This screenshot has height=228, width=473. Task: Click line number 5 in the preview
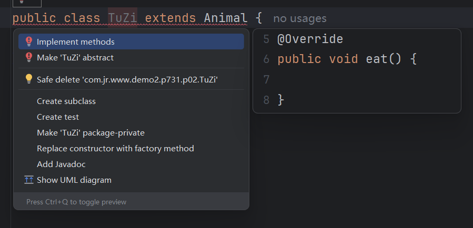pos(266,39)
